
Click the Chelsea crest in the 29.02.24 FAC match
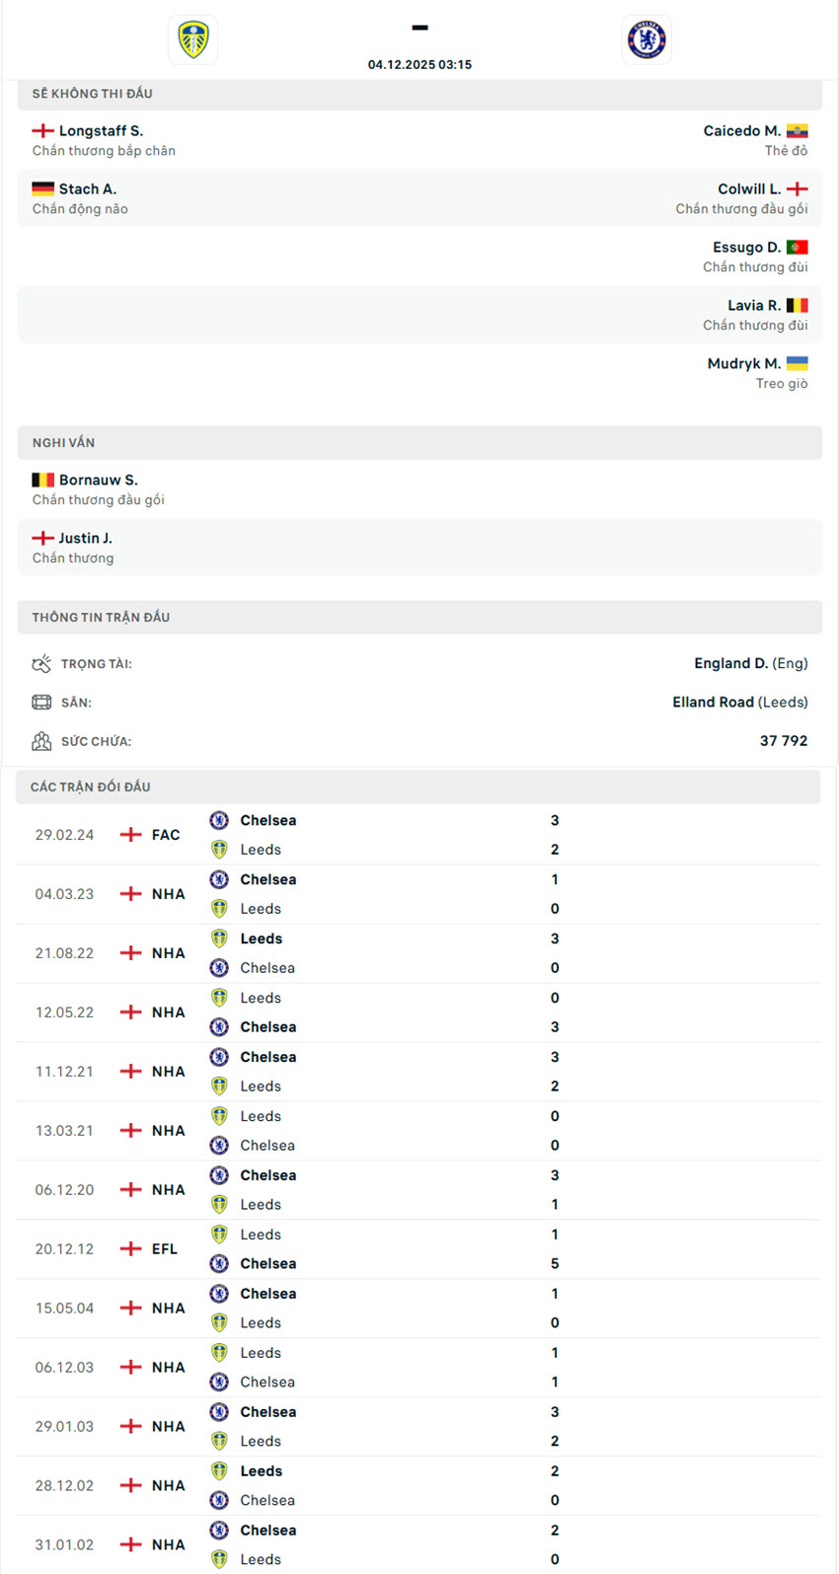point(219,820)
